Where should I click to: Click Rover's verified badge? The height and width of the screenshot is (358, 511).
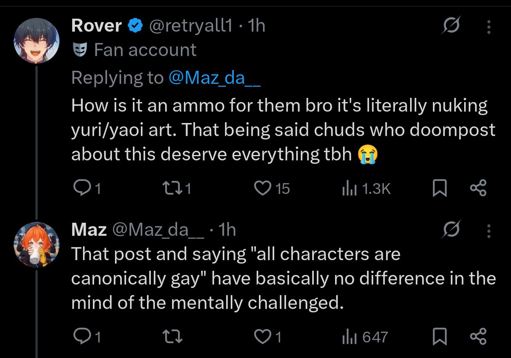pyautogui.click(x=135, y=27)
